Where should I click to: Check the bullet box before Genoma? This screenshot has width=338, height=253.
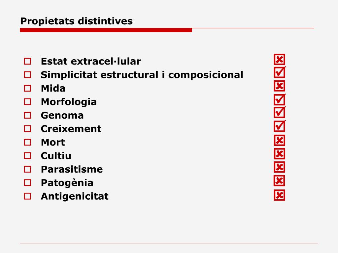27,115
